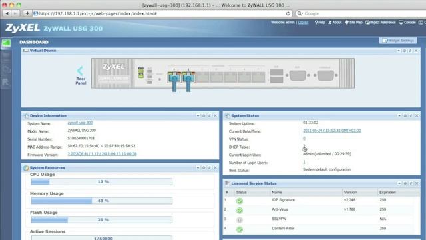Click refresh-now icon in Licensed Service Status widget
This screenshot has height=240, width=426.
tap(411, 183)
